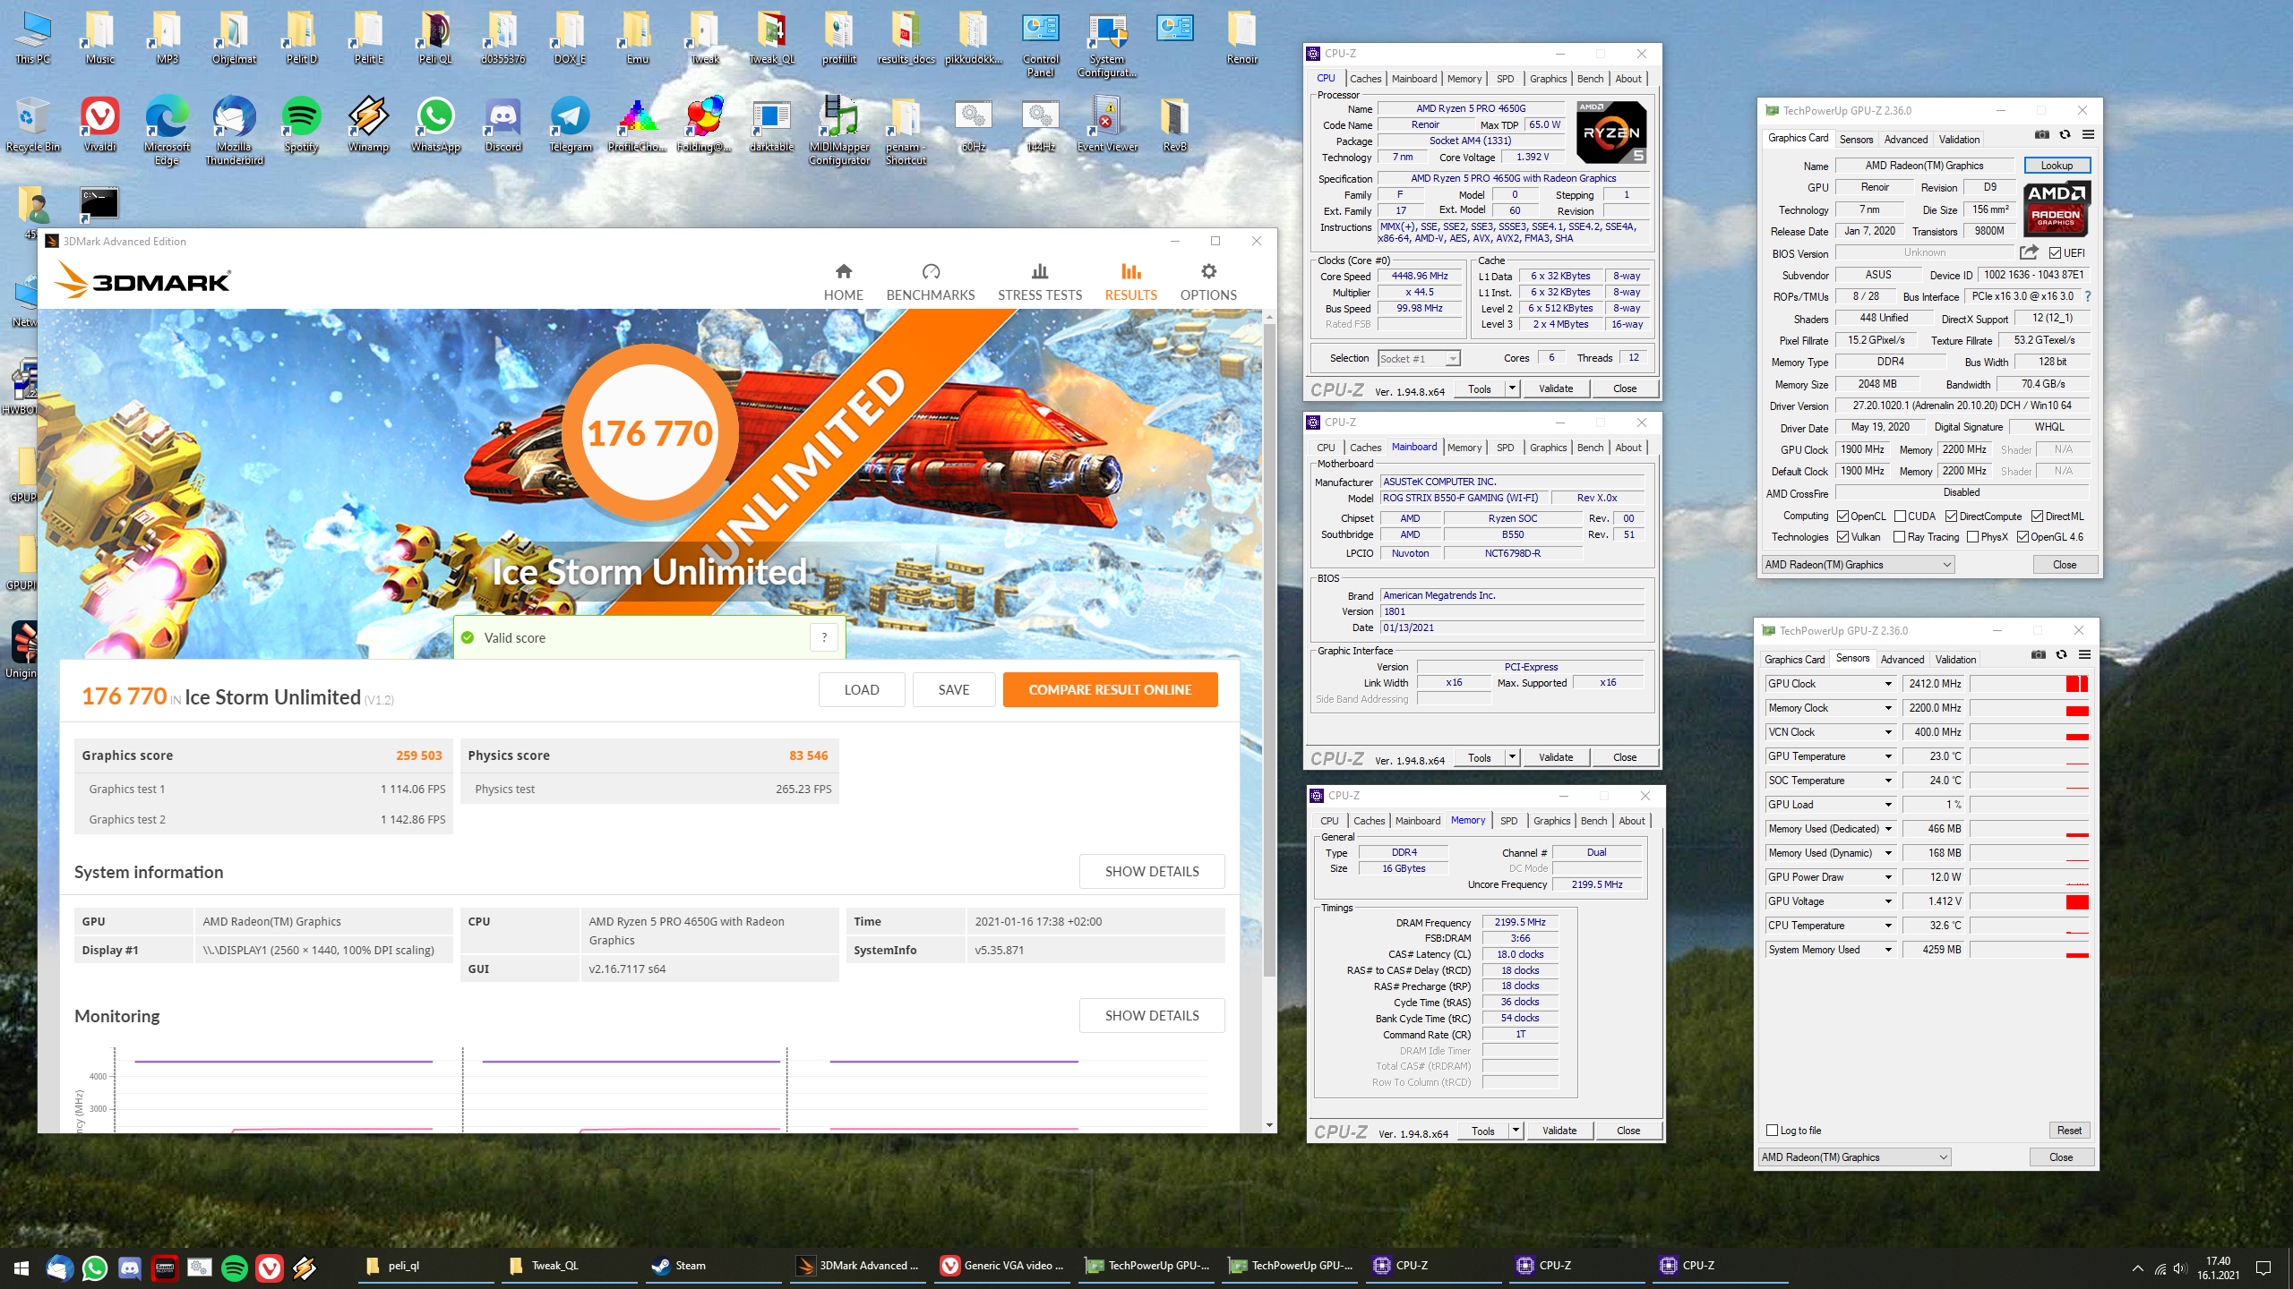This screenshot has height=1289, width=2293.
Task: Switch to SPD tab in CPU-Z Mainboard window
Action: 1505,448
